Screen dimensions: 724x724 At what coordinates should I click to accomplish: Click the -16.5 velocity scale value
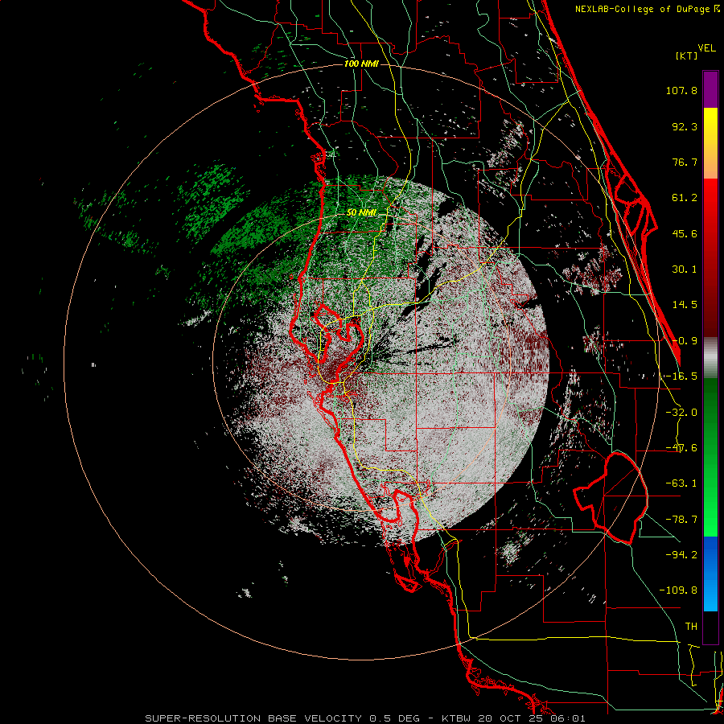point(681,376)
